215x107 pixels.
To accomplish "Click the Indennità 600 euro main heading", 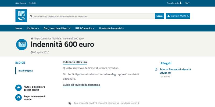I will coord(62,44).
